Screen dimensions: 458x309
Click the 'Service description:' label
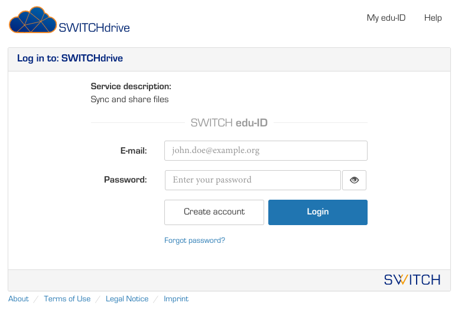coord(131,86)
